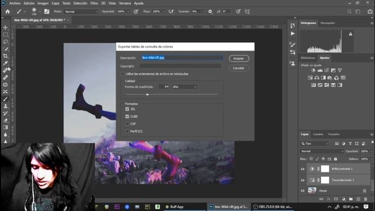Click delete layer trash icon
375x211 pixels.
pos(366,199)
